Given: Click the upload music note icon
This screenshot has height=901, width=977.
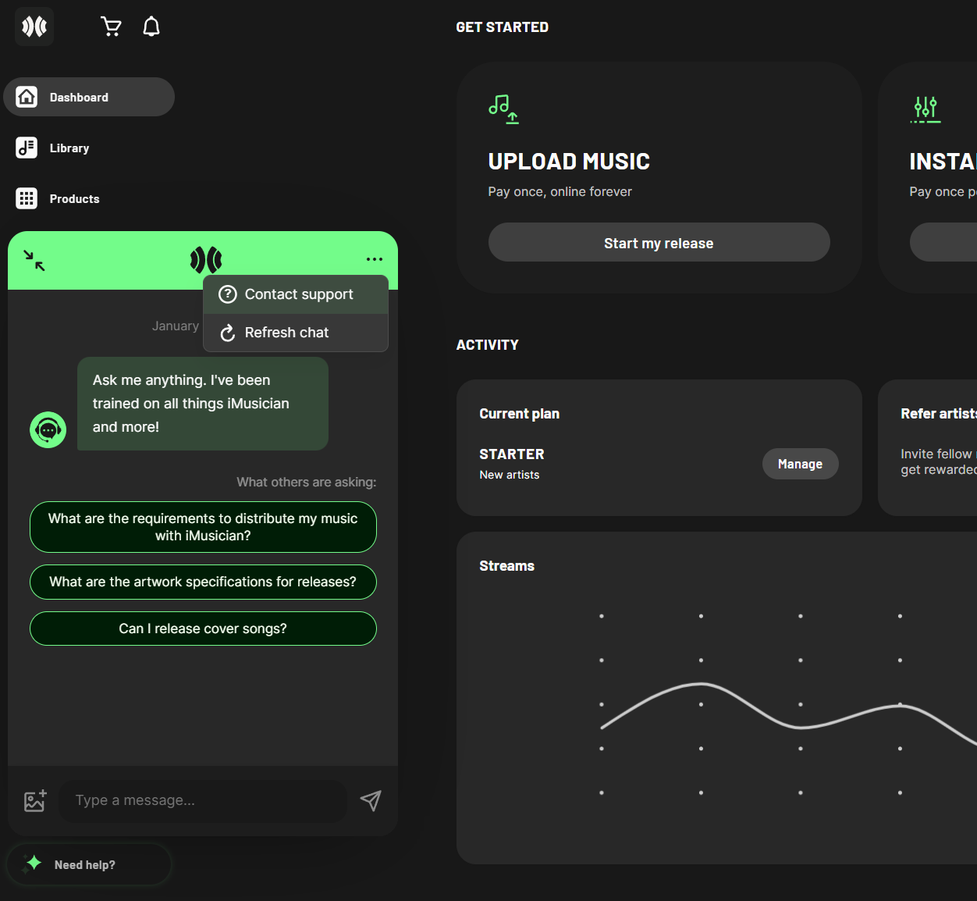Looking at the screenshot, I should point(503,109).
